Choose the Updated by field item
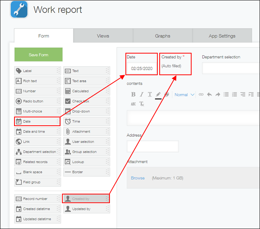The width and height of the screenshot is (260, 229). pyautogui.click(x=87, y=209)
